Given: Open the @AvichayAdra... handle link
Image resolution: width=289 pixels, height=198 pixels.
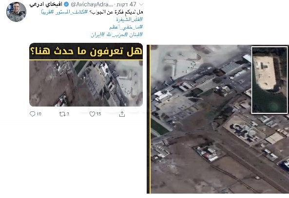Looking at the screenshot, I should 91,4.
